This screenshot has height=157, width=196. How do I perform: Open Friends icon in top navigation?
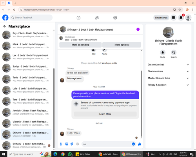(97, 18)
